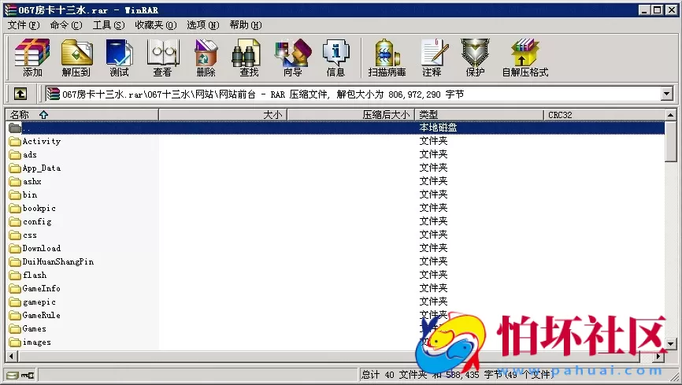Image resolution: width=682 pixels, height=385 pixels.
Task: Go up one folder level button
Action: [x=20, y=94]
